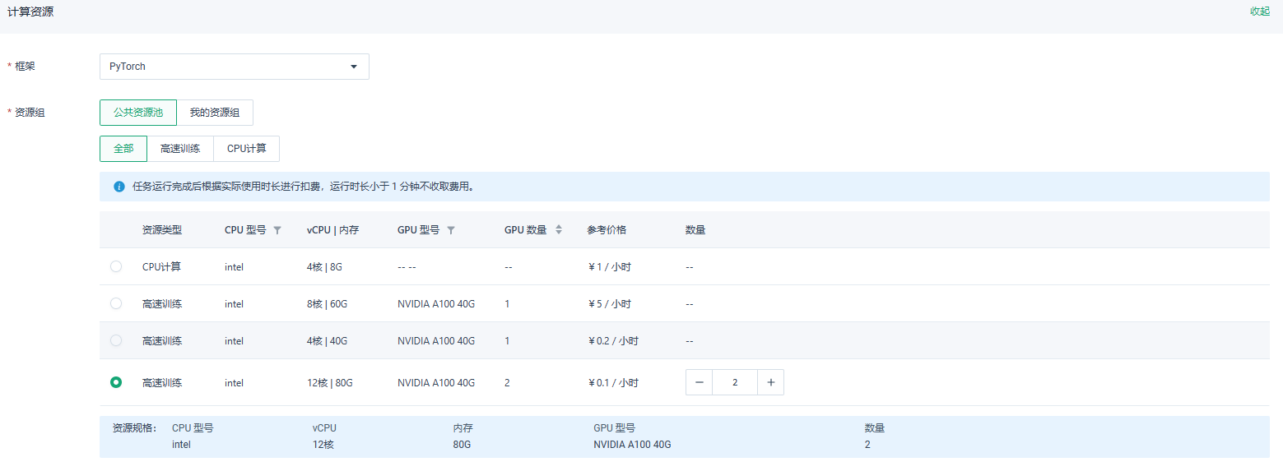
Task: Switch to 高速训练 filter tab
Action: pyautogui.click(x=180, y=149)
